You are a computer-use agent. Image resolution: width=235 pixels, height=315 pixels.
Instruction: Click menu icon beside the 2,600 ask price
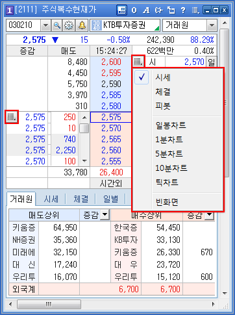tap(138, 62)
